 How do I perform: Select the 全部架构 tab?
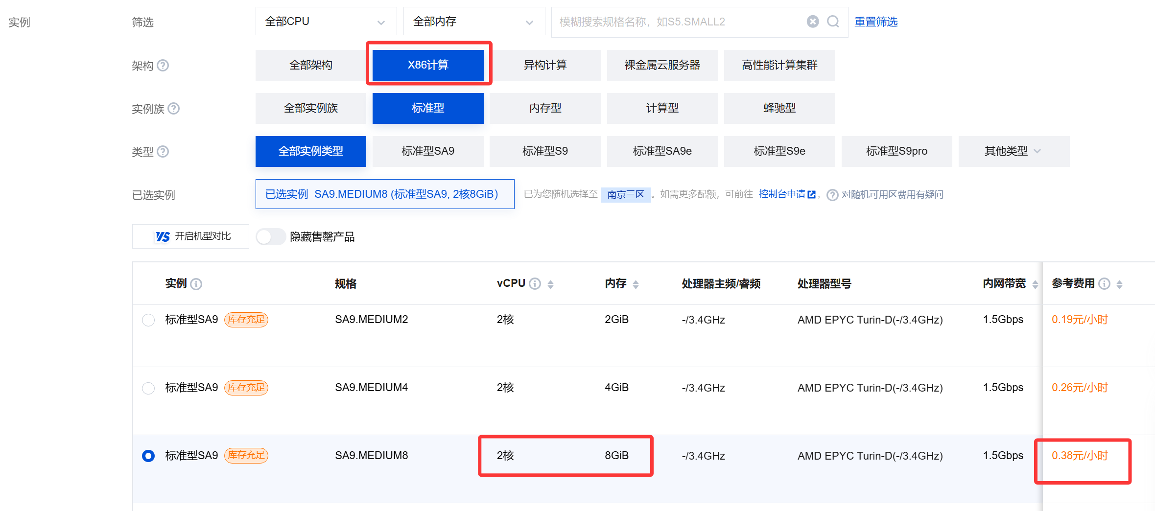click(x=311, y=65)
